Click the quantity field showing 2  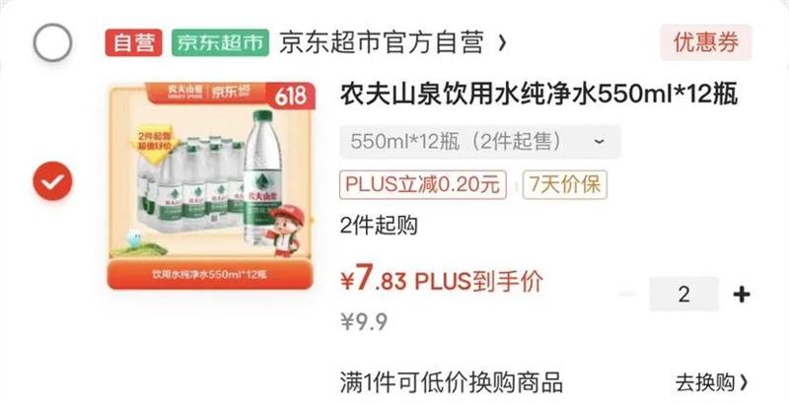click(683, 295)
